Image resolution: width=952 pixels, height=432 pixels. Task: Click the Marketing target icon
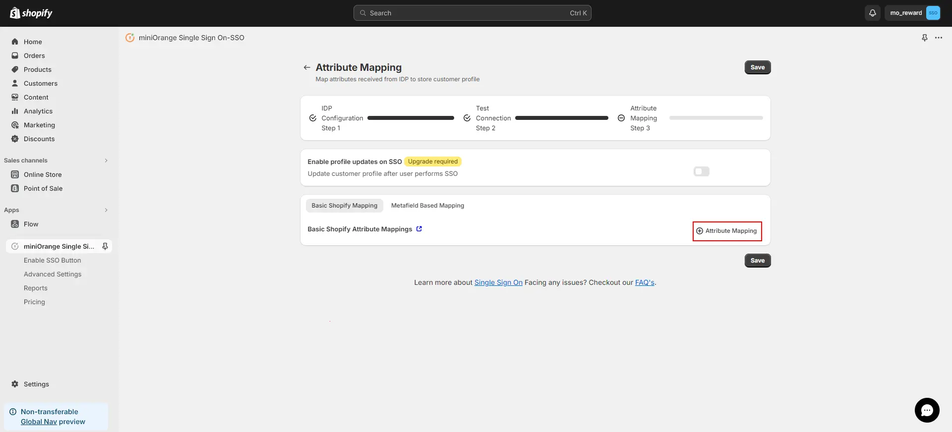click(15, 125)
